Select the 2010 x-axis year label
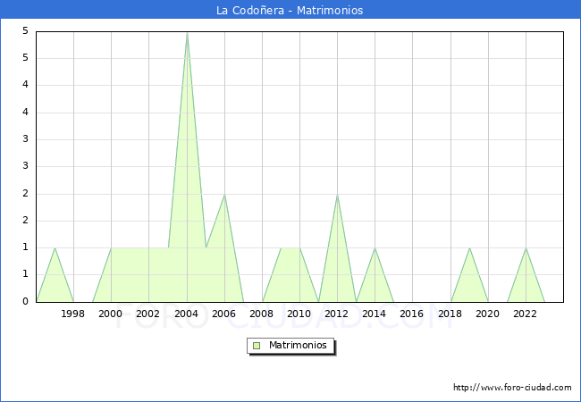Viewport: 581px width, 402px height. coord(299,314)
